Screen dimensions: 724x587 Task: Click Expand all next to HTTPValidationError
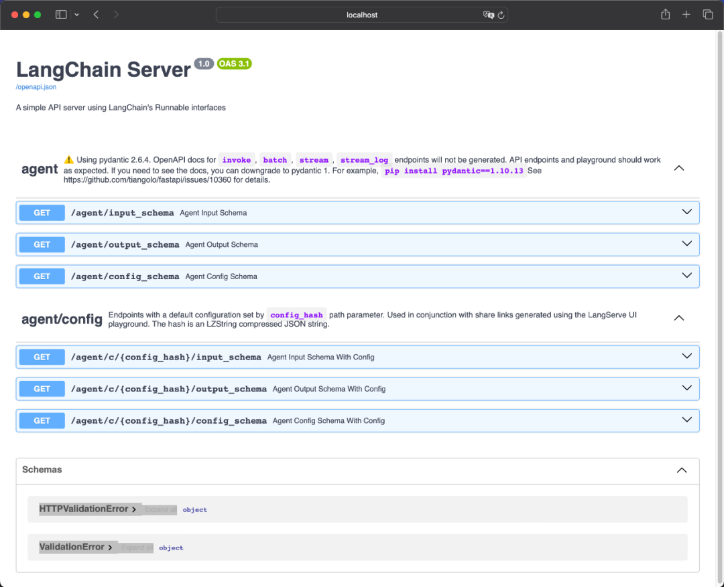click(160, 509)
